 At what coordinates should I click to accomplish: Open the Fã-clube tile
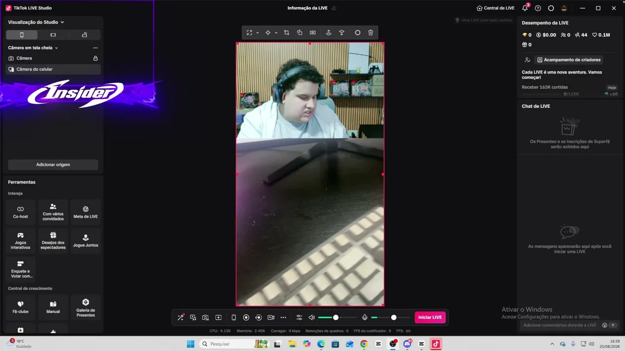21,307
